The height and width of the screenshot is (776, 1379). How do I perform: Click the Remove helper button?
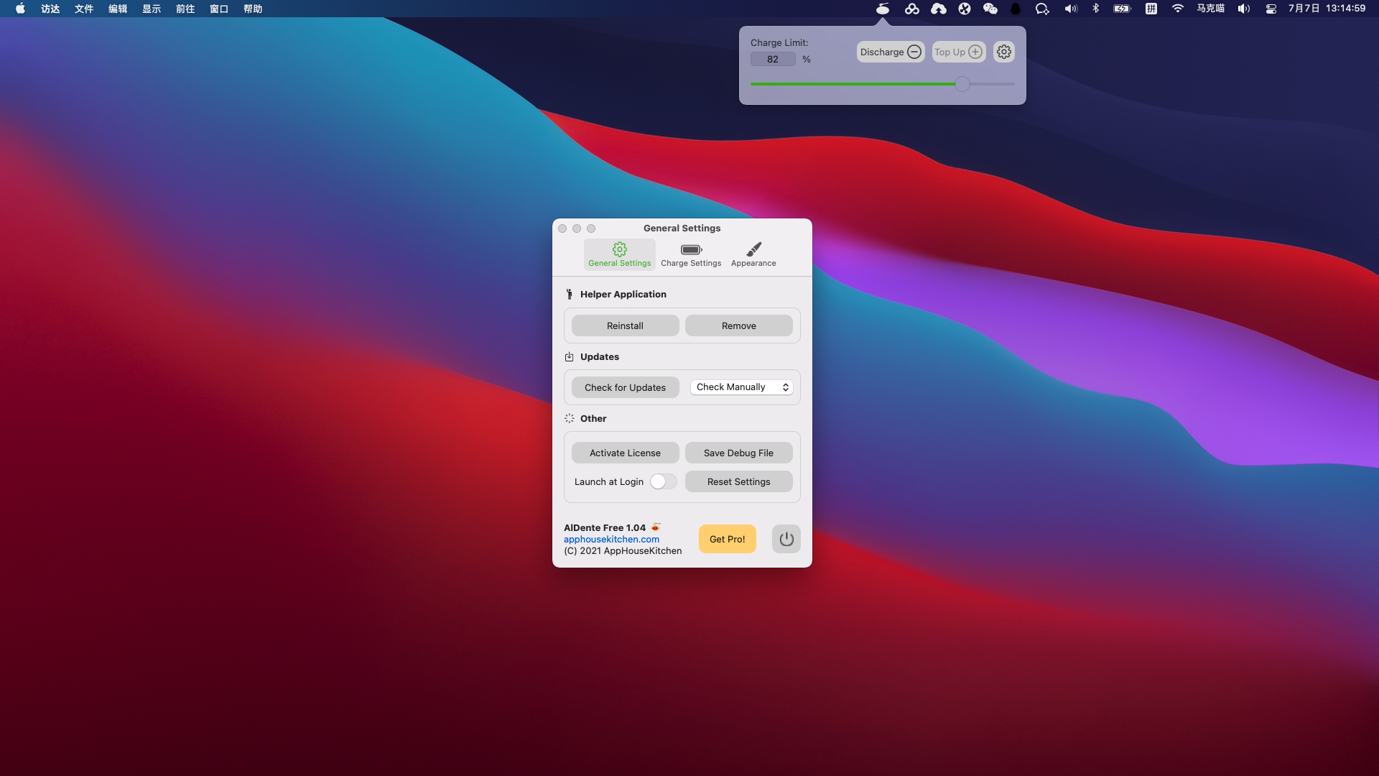(738, 325)
